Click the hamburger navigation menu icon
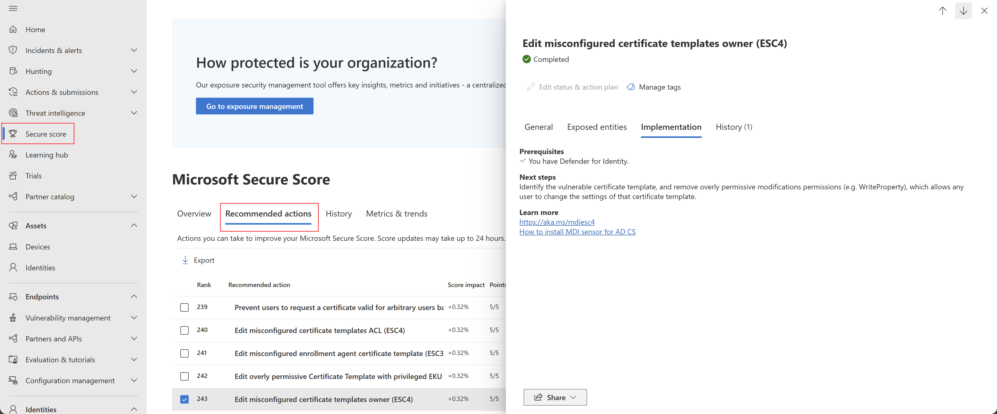997x414 pixels. (x=13, y=8)
